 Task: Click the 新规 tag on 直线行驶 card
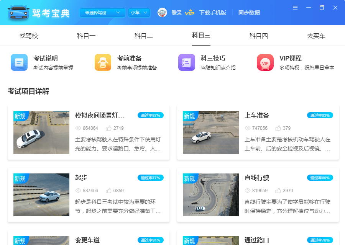click(190, 178)
